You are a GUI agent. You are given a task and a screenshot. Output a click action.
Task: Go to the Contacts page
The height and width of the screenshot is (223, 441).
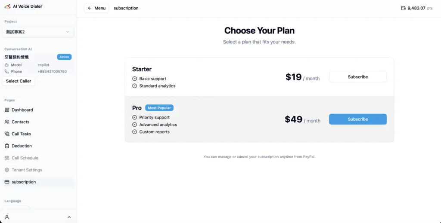(x=20, y=122)
